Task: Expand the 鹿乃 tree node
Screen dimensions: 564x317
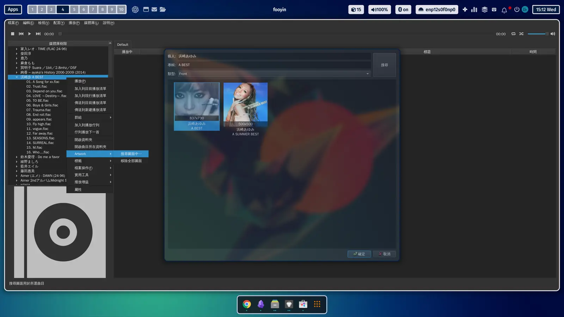Action: (x=17, y=58)
